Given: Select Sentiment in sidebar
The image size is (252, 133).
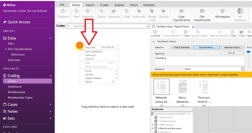Looking at the screenshot, I should tap(15, 87).
